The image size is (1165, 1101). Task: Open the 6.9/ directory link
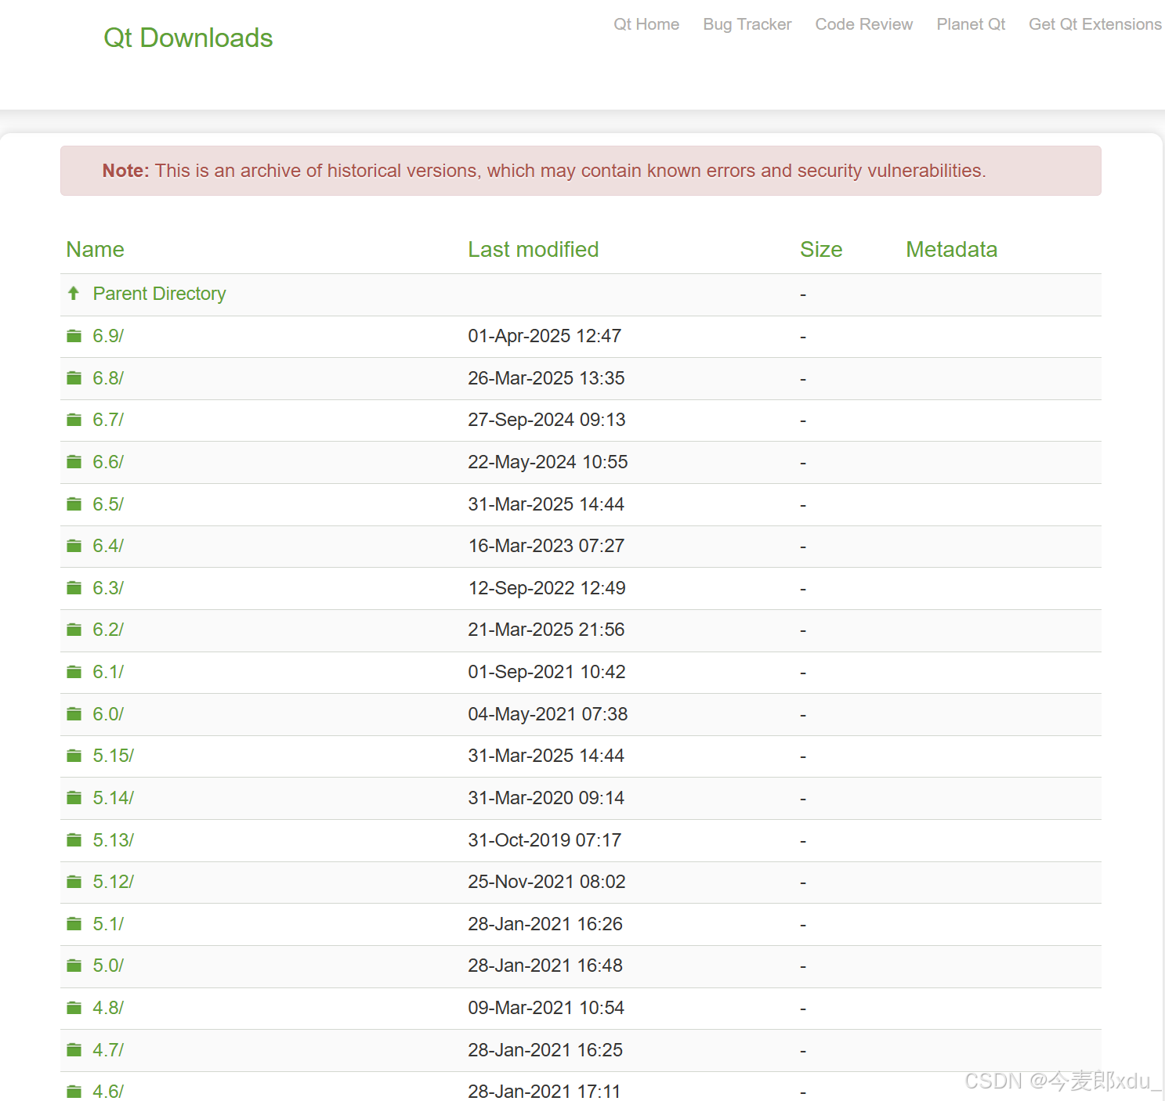point(108,336)
